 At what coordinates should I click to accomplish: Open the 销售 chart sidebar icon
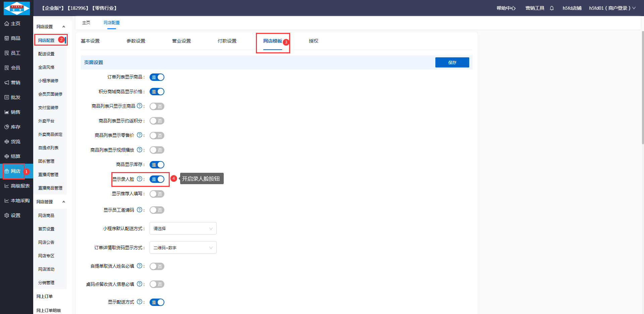click(x=7, y=112)
